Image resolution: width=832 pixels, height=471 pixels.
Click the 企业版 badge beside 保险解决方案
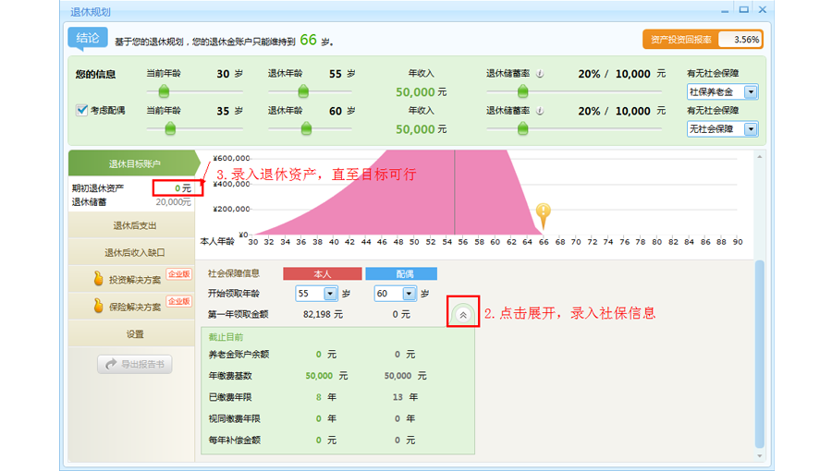pyautogui.click(x=178, y=301)
